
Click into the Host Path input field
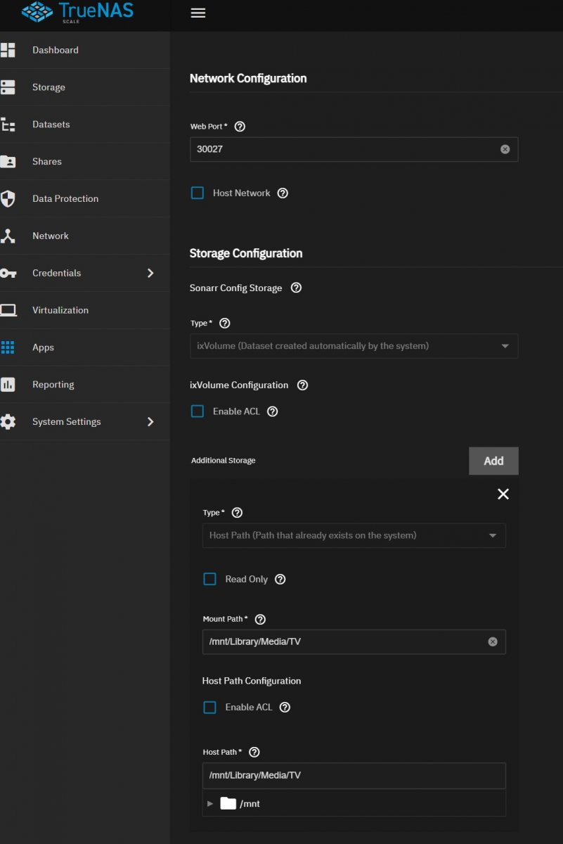click(x=354, y=775)
